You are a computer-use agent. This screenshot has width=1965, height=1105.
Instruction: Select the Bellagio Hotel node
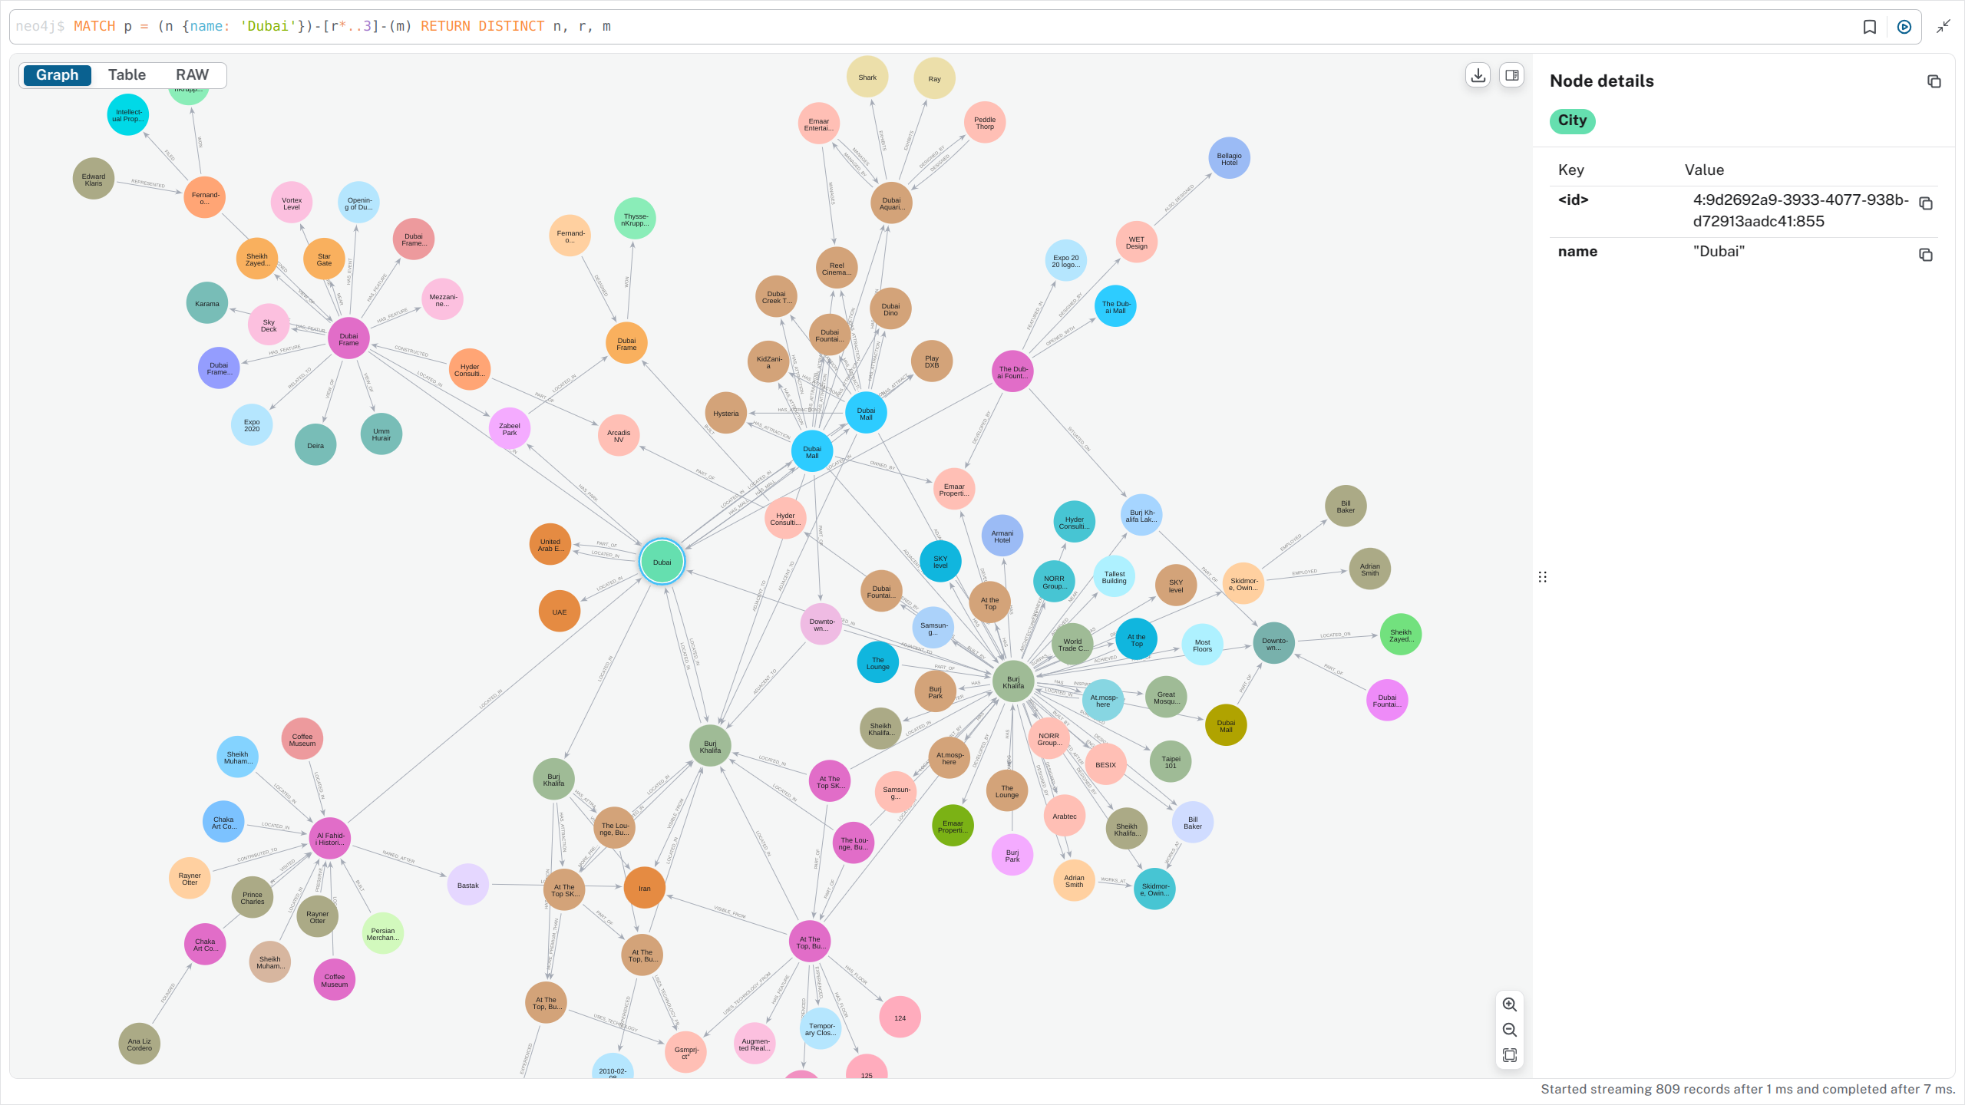(1228, 158)
